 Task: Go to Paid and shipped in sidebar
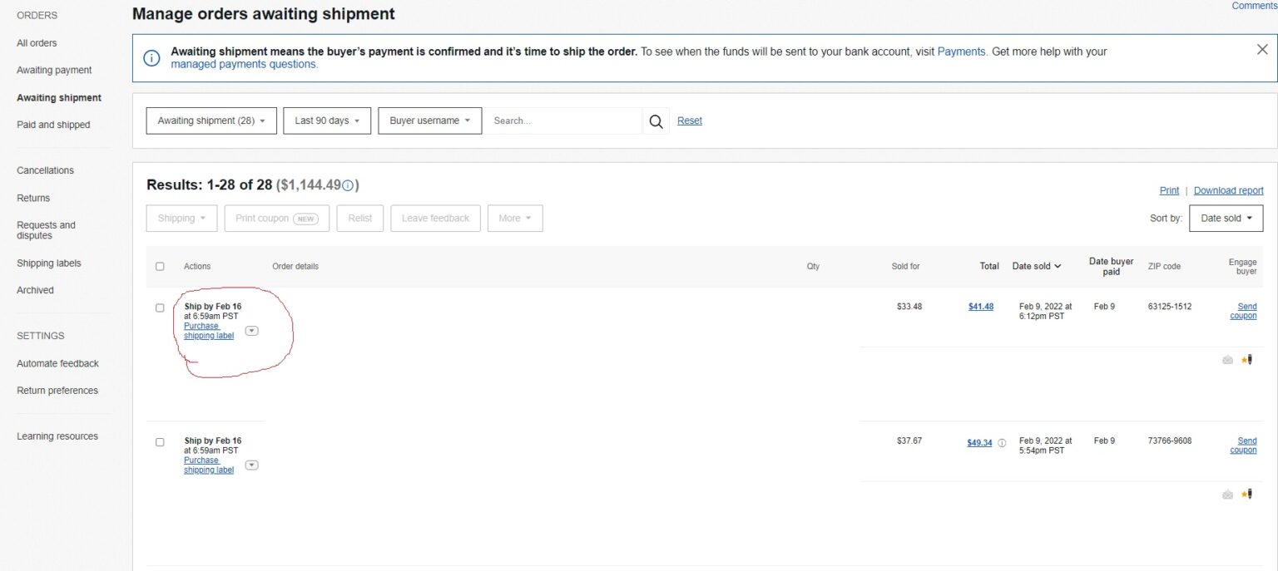point(53,125)
